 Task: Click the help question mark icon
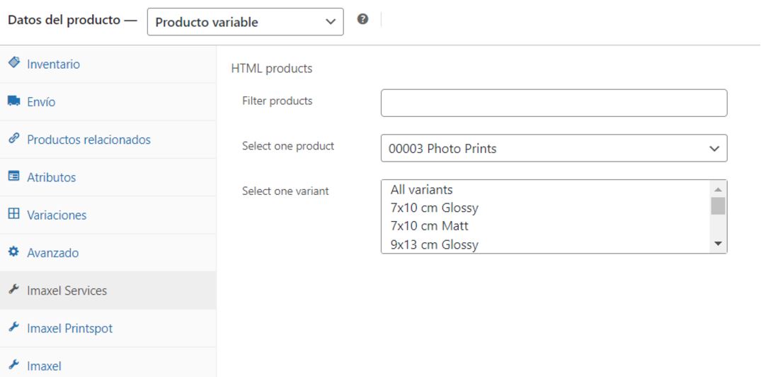coord(362,20)
